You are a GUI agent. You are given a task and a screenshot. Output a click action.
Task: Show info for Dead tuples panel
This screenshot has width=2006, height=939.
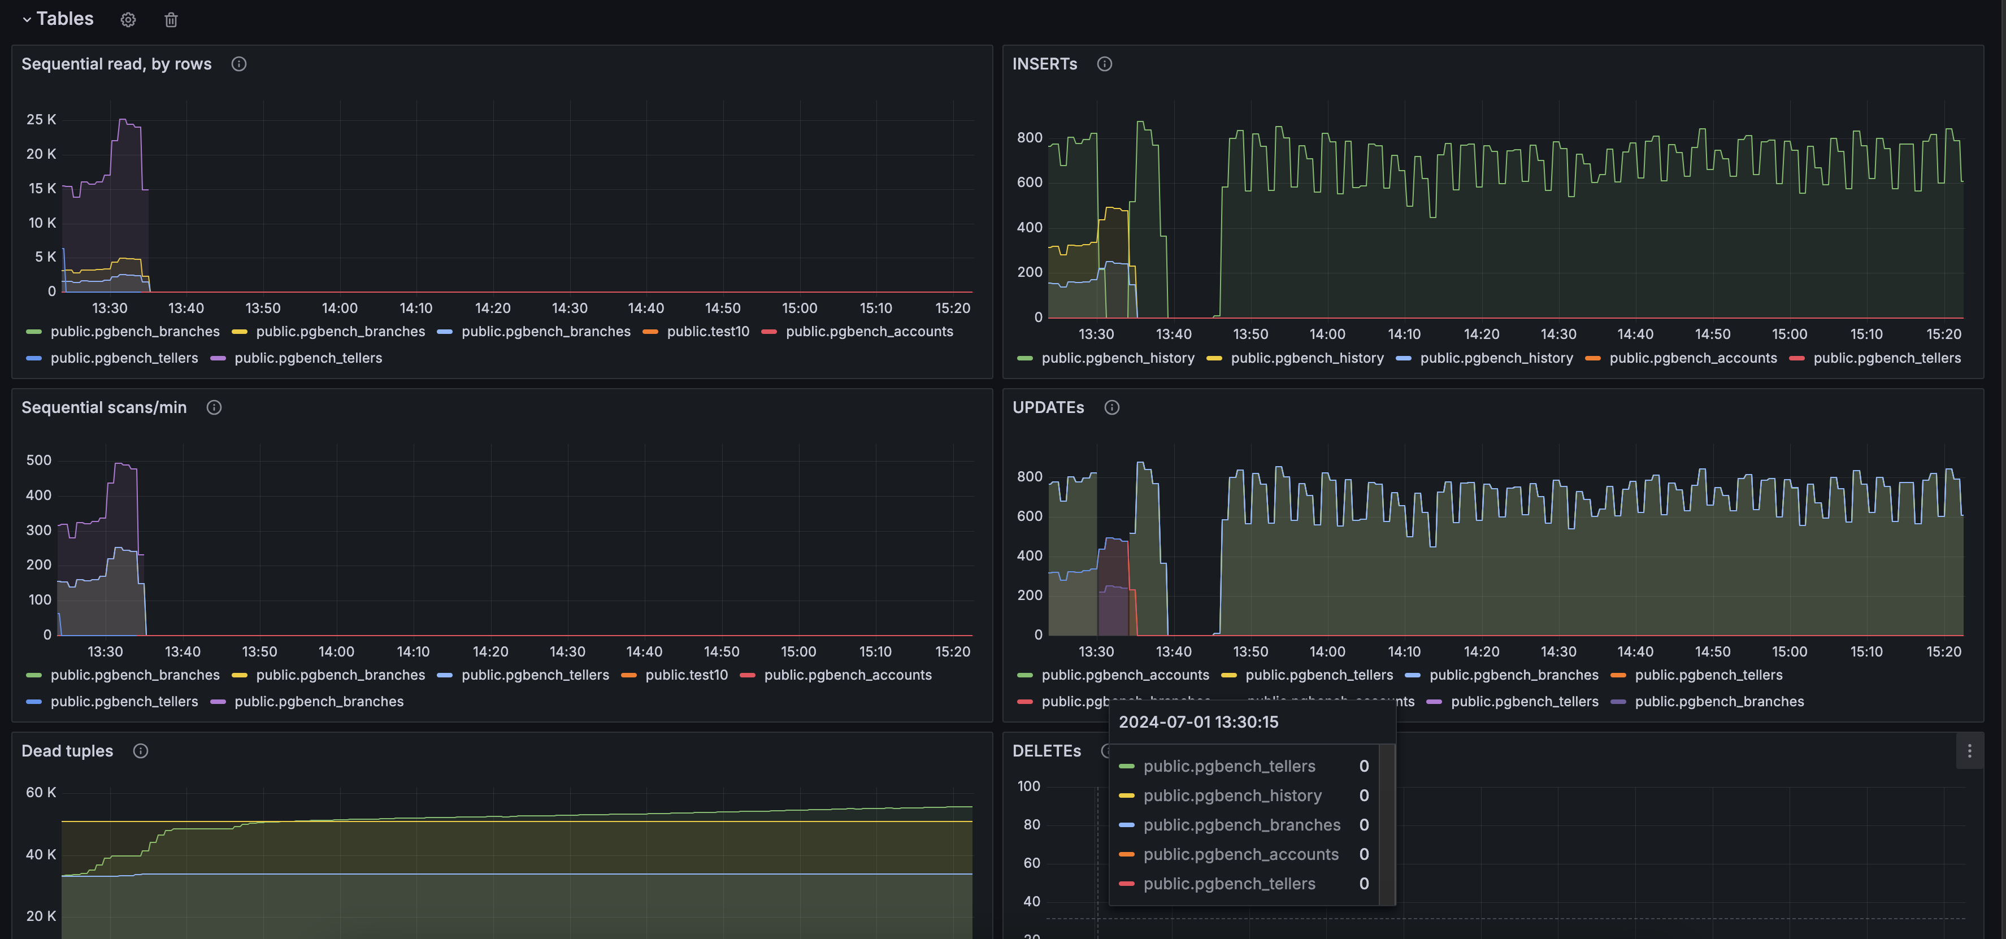(x=140, y=750)
